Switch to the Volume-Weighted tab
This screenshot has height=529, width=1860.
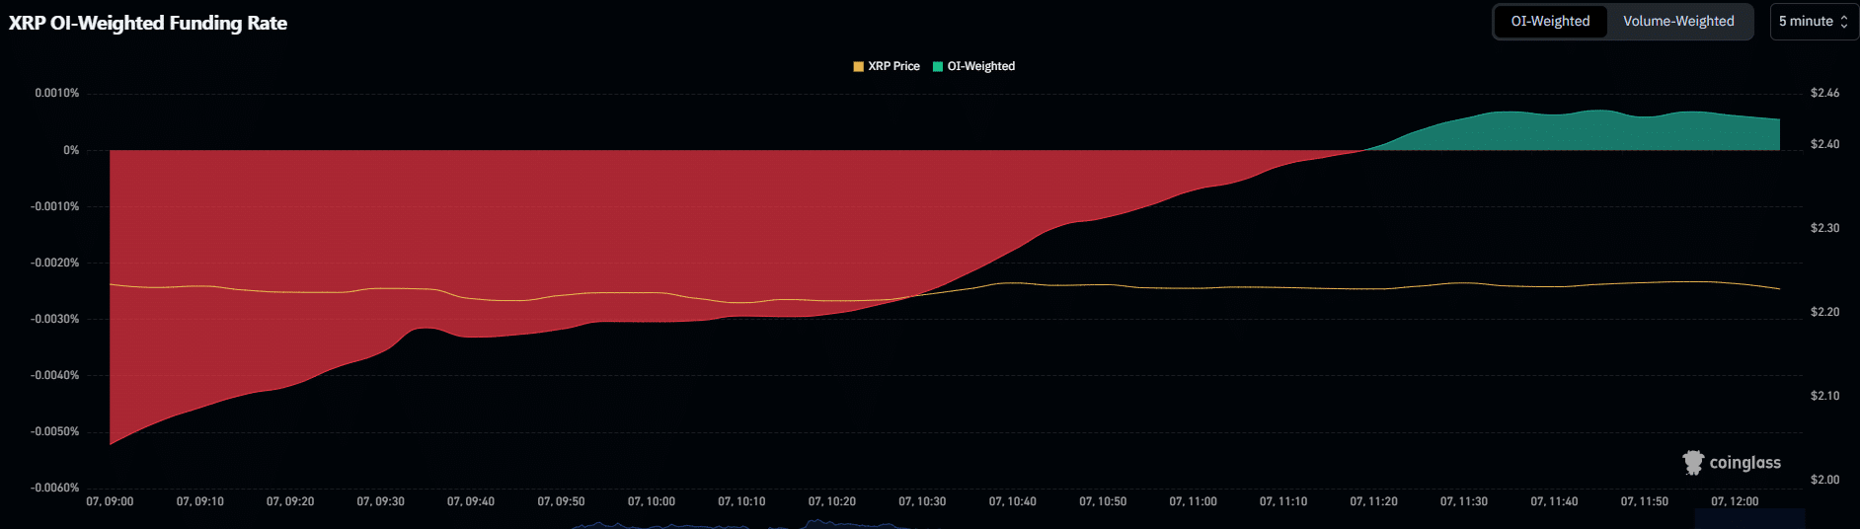pos(1677,21)
